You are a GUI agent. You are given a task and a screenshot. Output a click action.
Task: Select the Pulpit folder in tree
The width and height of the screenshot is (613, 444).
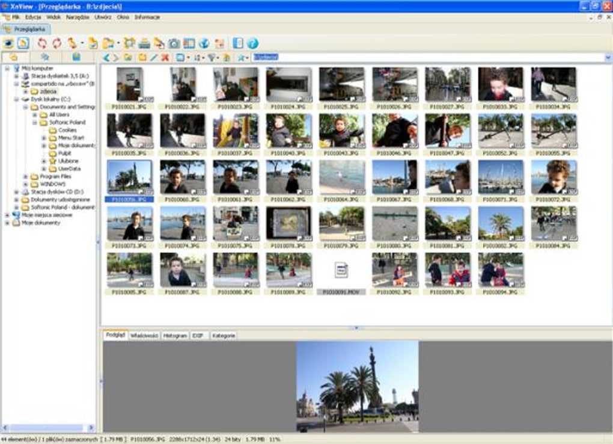click(x=60, y=153)
